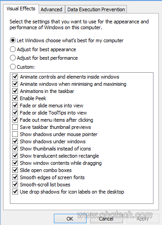The height and width of the screenshot is (225, 162).
Task: Uncheck Show window contents while dragging
Action: (15, 163)
